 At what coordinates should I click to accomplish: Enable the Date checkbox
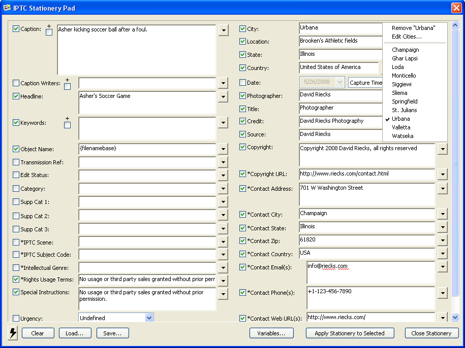[243, 82]
